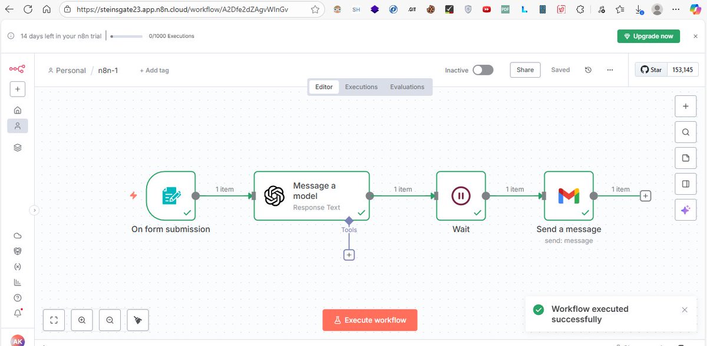This screenshot has height=346, width=707.
Task: Open notifications bell icon in sidebar
Action: coord(18,313)
